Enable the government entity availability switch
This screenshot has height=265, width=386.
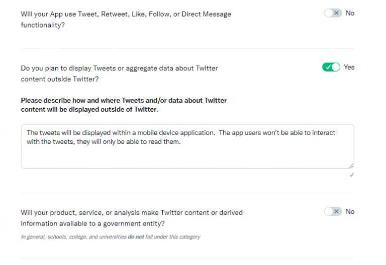pyautogui.click(x=333, y=211)
